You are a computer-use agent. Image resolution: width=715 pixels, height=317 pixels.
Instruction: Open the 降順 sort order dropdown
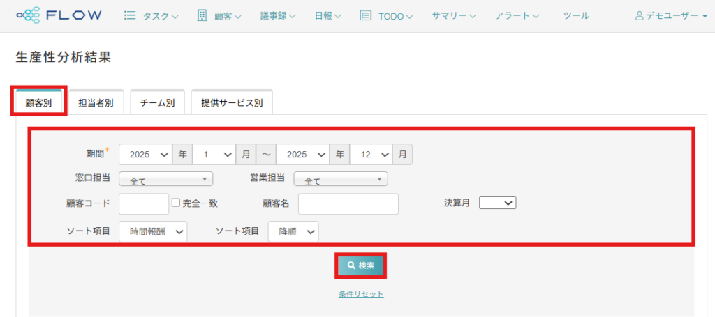point(293,231)
